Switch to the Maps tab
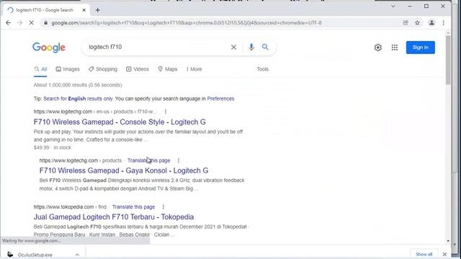Screen dimensions: 461x259 tap(168, 69)
